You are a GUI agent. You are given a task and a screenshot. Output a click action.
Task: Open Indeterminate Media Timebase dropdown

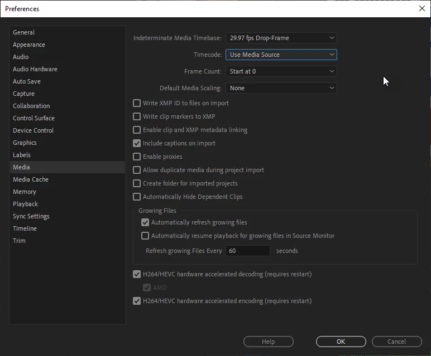click(281, 38)
